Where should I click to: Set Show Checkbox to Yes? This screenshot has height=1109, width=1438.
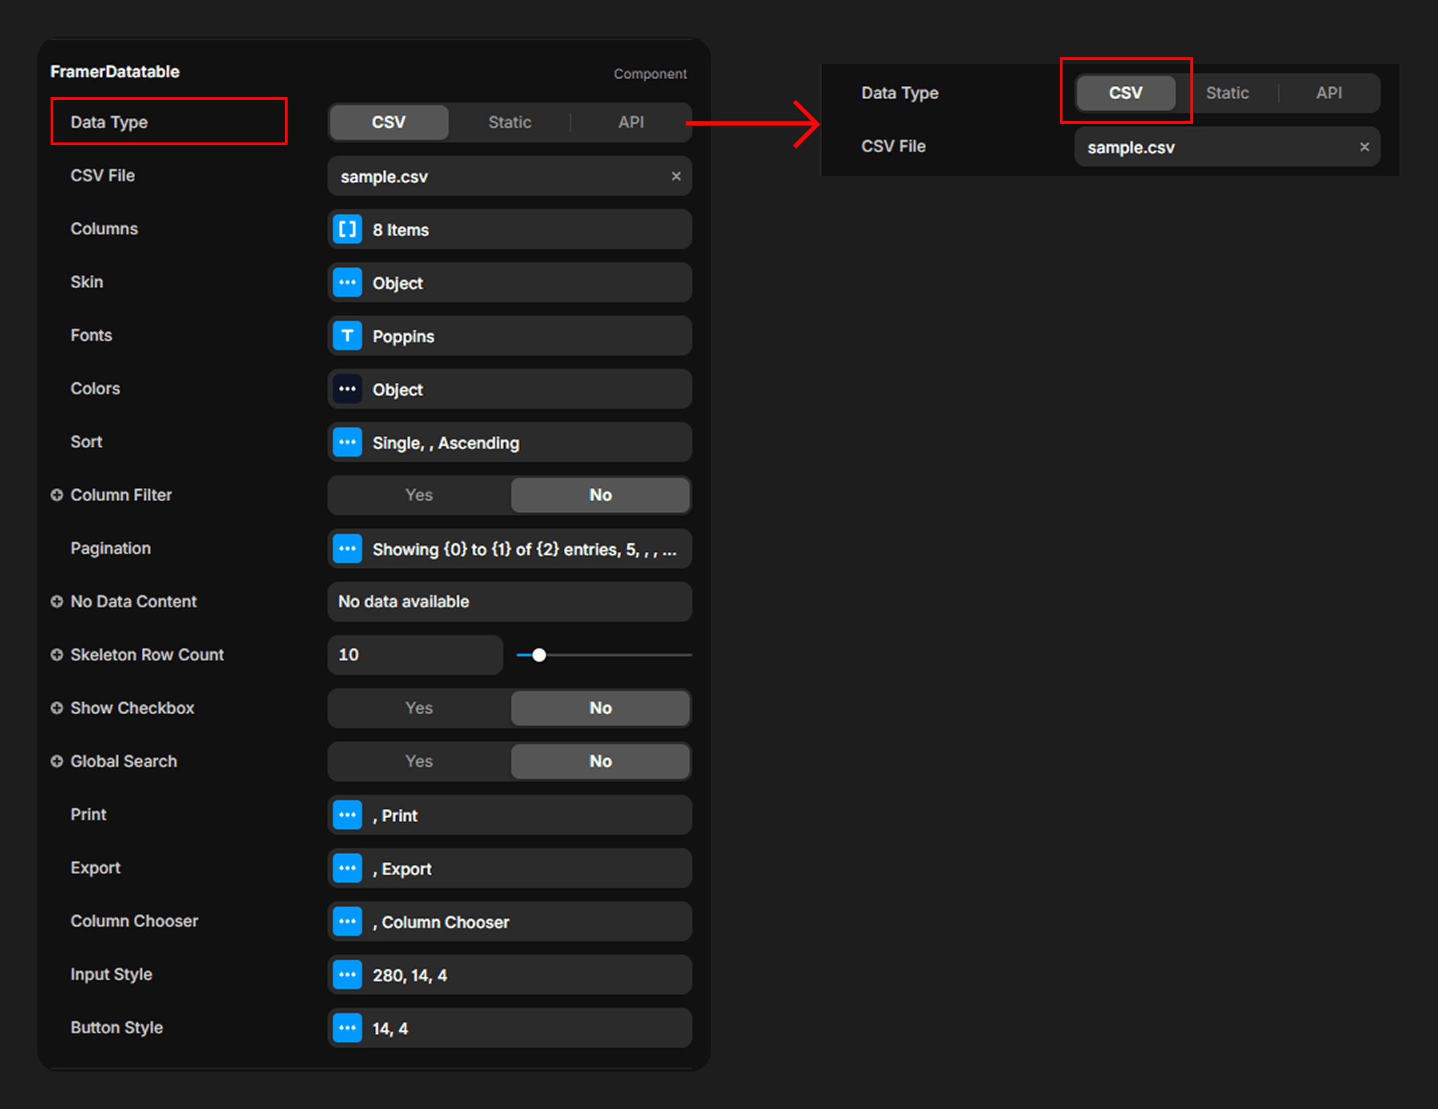(419, 708)
